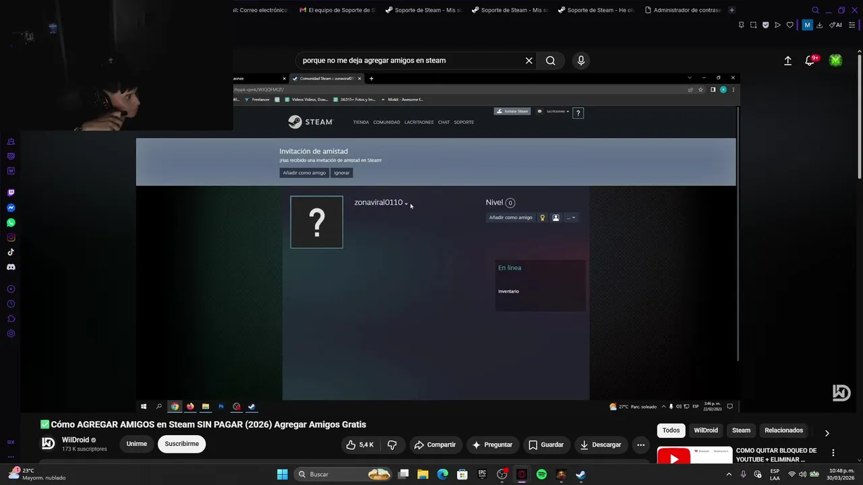Open volume control in system tray

click(802, 474)
